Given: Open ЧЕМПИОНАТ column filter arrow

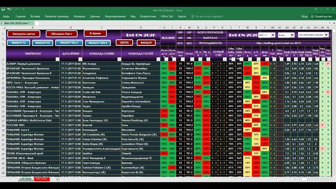Looking at the screenshot, I should coord(57,59).
